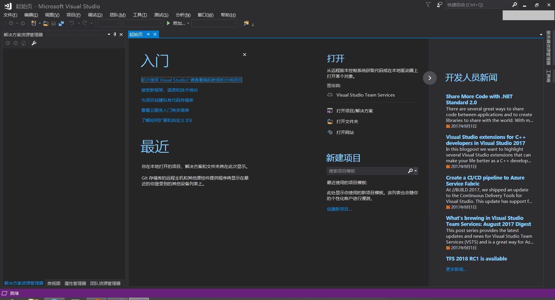Image resolution: width=555 pixels, height=300 pixels.
Task: Click the Undo toolbar icon
Action: pos(72,23)
